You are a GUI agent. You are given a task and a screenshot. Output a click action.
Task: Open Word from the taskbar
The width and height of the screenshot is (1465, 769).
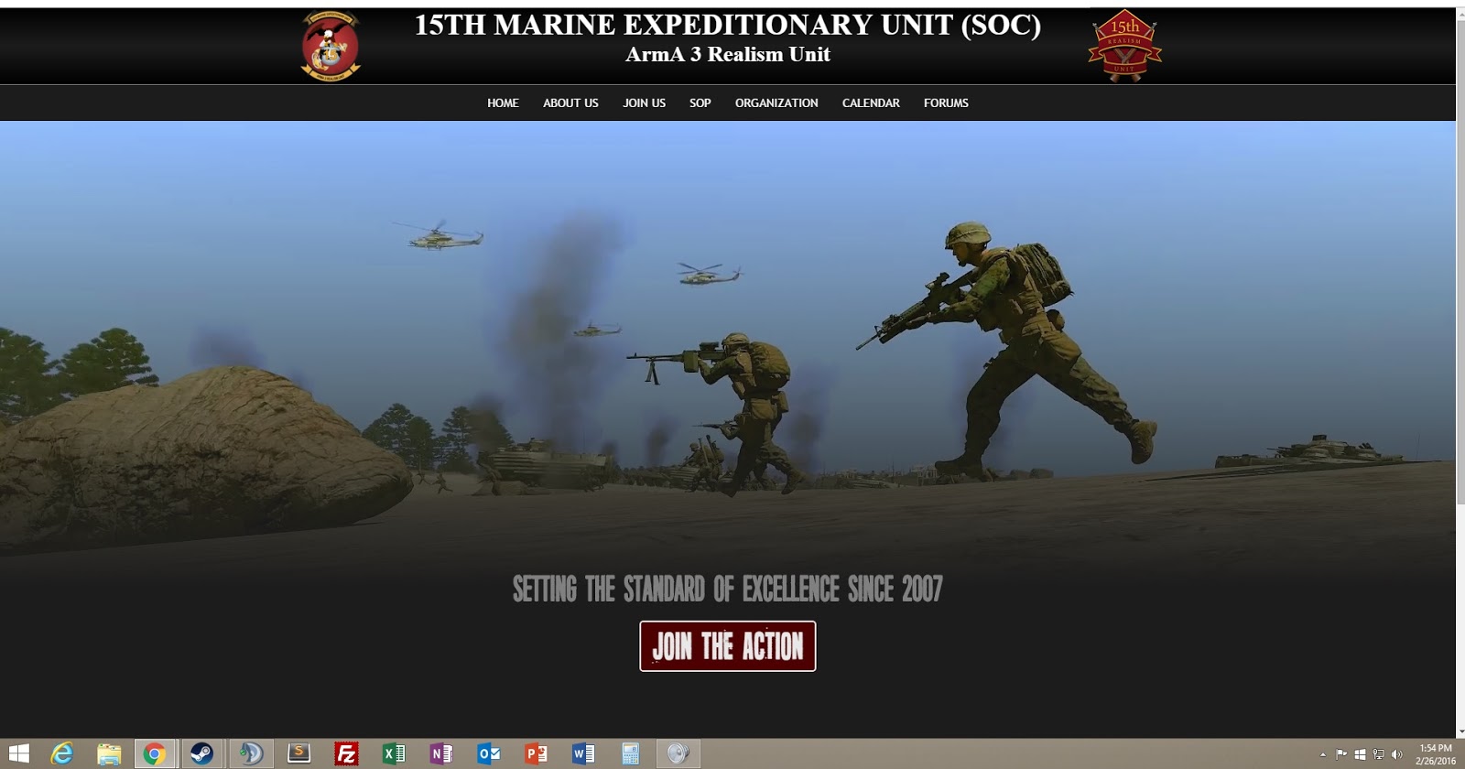583,753
